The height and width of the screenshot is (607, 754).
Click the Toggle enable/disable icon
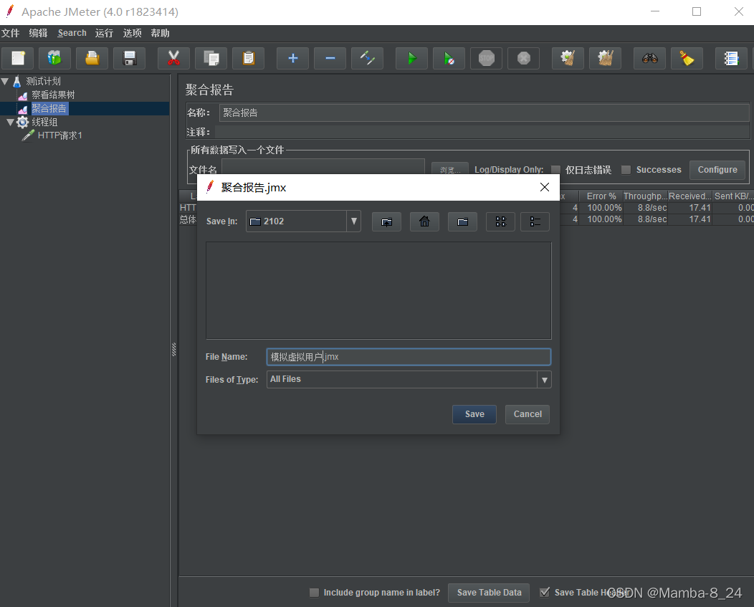pyautogui.click(x=368, y=58)
